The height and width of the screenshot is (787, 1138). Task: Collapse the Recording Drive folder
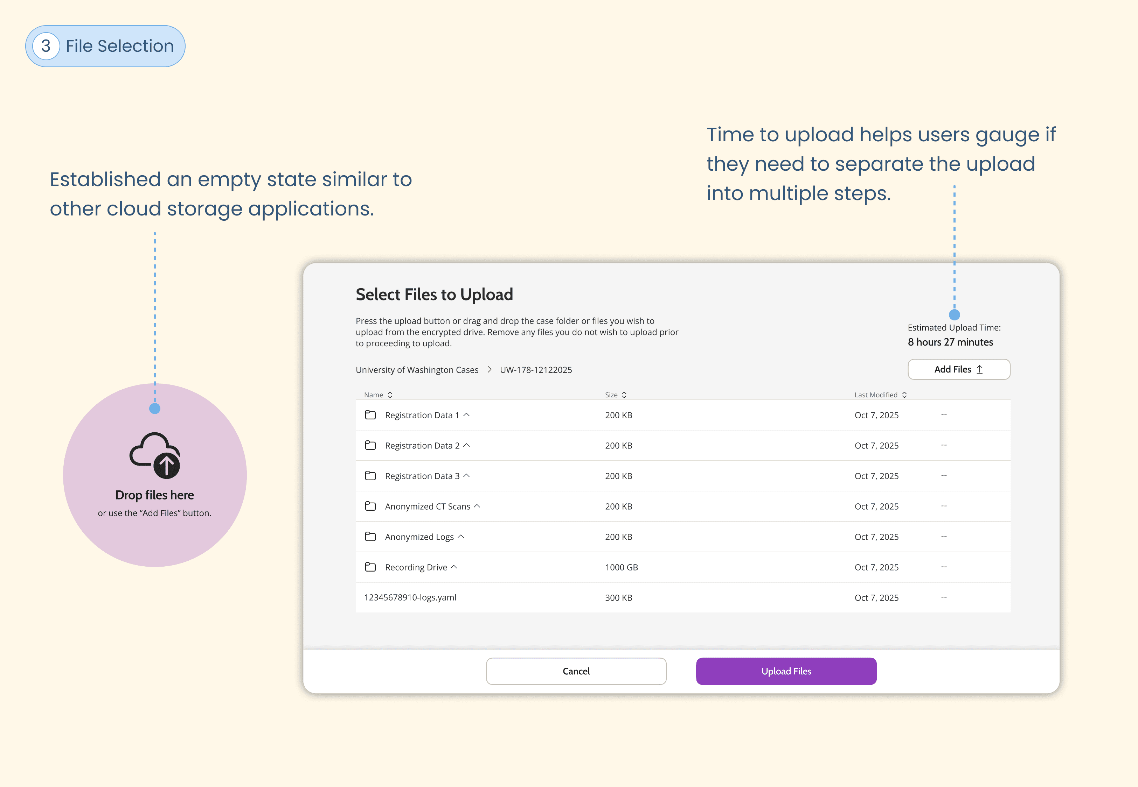pyautogui.click(x=455, y=567)
